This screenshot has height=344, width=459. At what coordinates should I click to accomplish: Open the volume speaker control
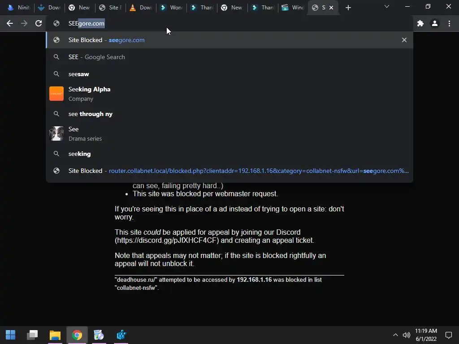click(406, 335)
